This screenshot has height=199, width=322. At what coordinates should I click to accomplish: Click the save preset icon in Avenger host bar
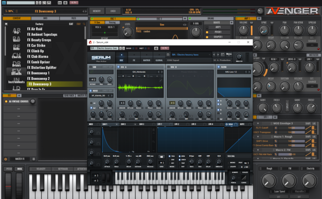[49, 3]
